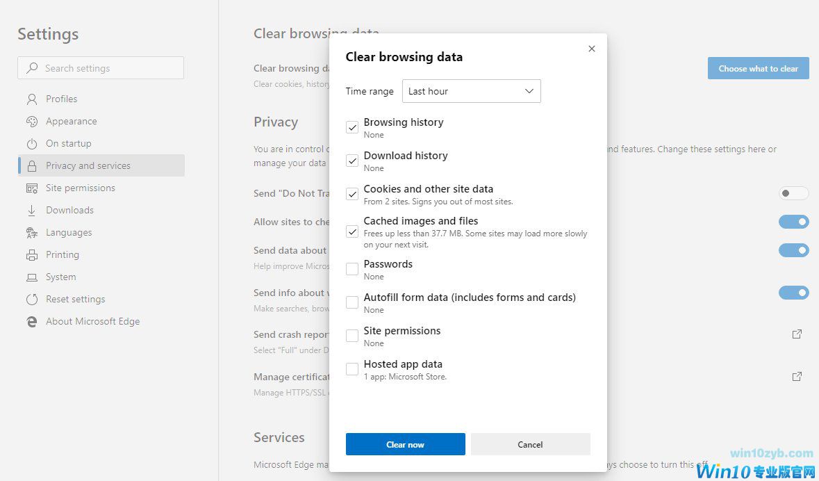Enable the Passwords checkbox

tap(352, 269)
